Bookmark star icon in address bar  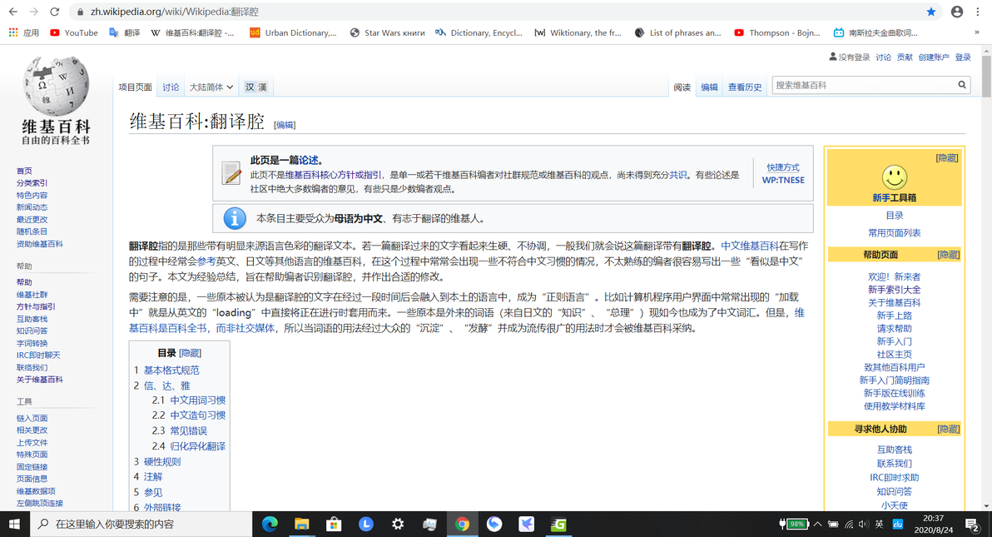tap(930, 12)
